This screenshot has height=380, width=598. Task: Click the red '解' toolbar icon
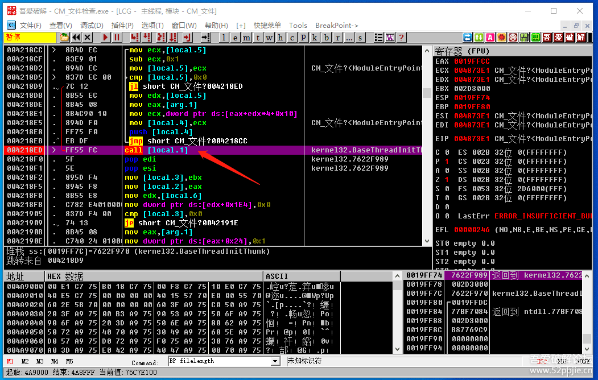(x=581, y=38)
